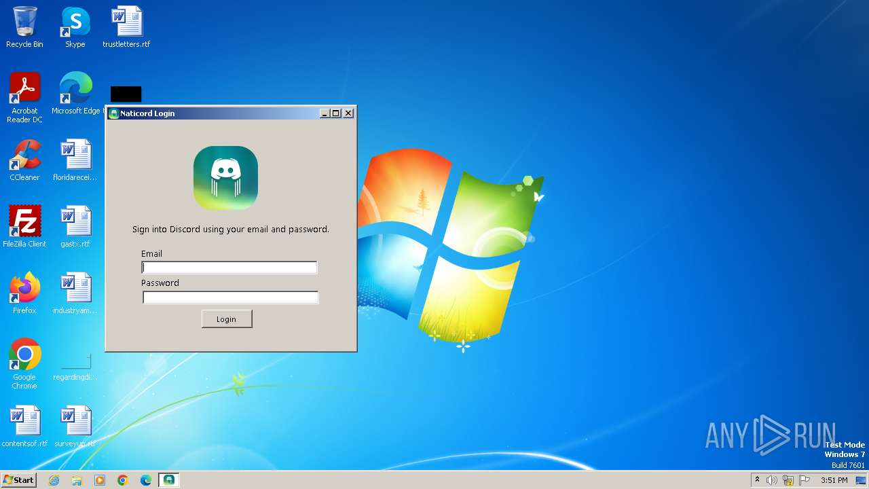Viewport: 869px width, 489px height.
Task: Launch Internet Explorer from the taskbar
Action: (x=54, y=480)
